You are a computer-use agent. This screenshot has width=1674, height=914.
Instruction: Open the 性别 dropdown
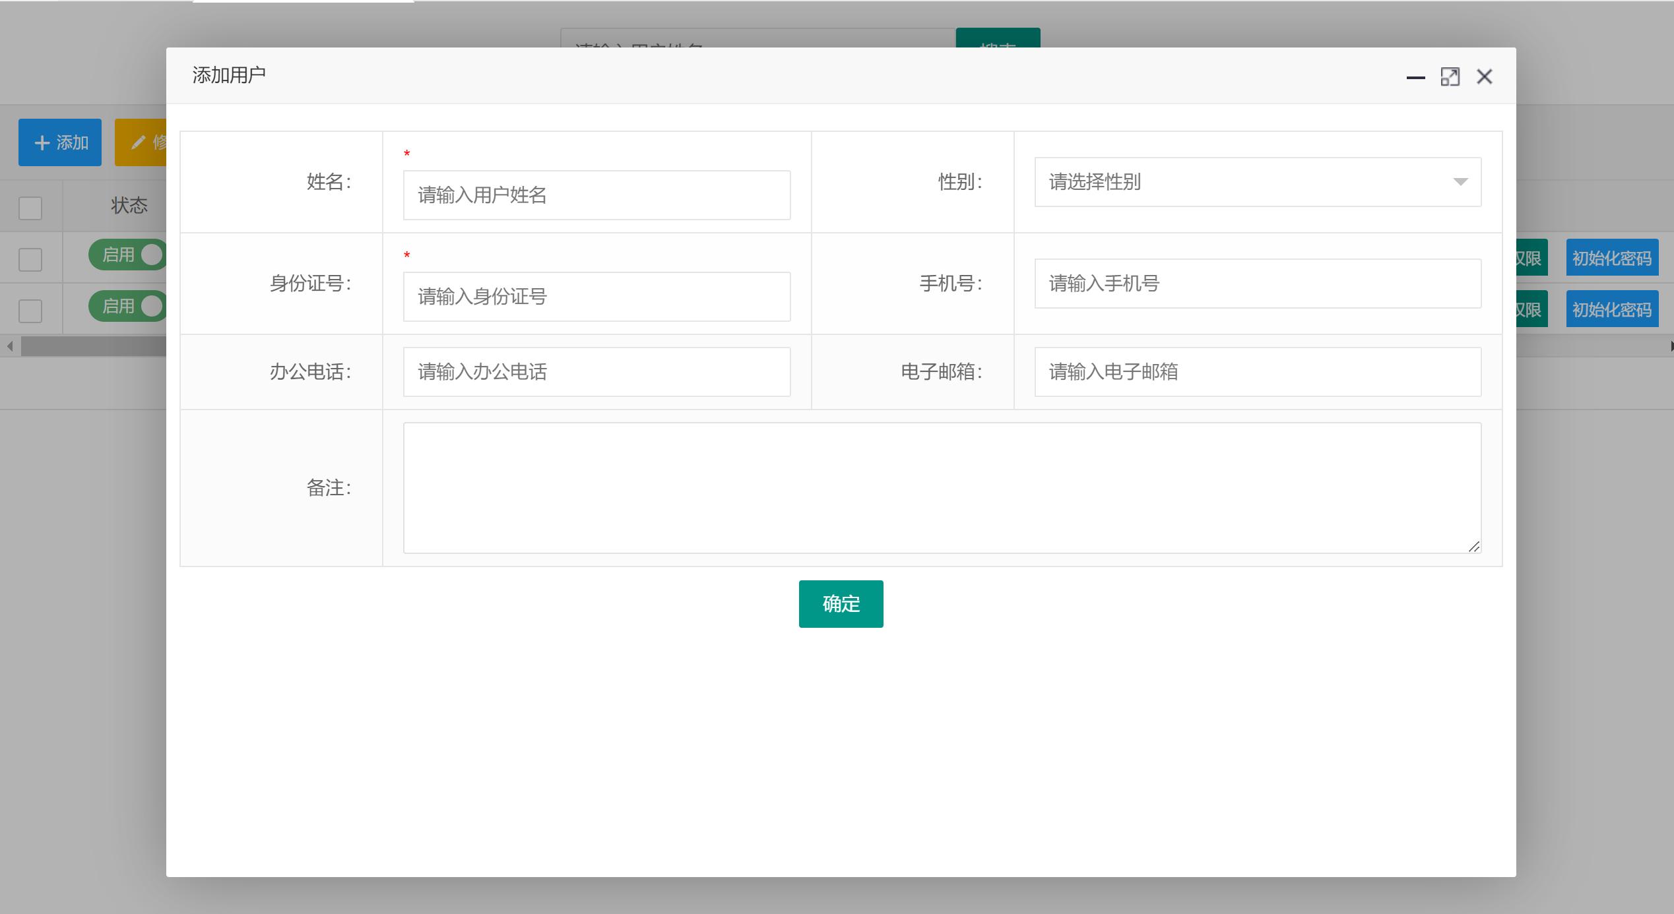(1257, 182)
